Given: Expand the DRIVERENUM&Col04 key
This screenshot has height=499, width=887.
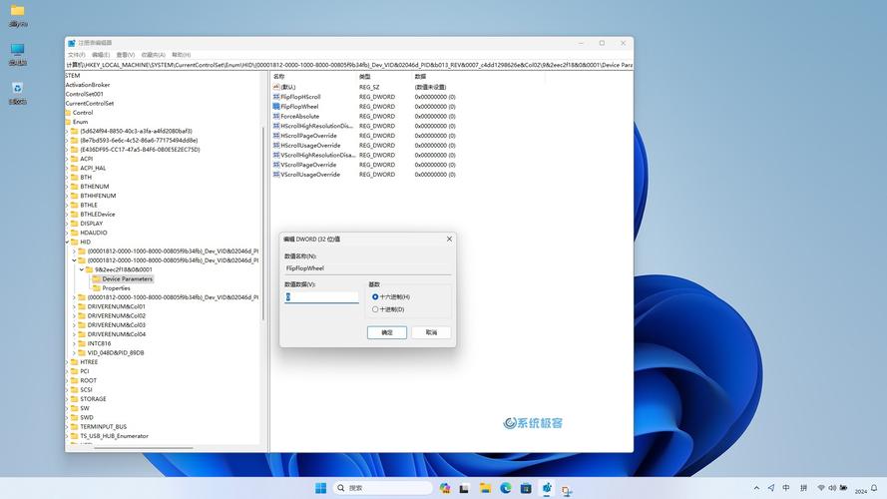Looking at the screenshot, I should 74,334.
